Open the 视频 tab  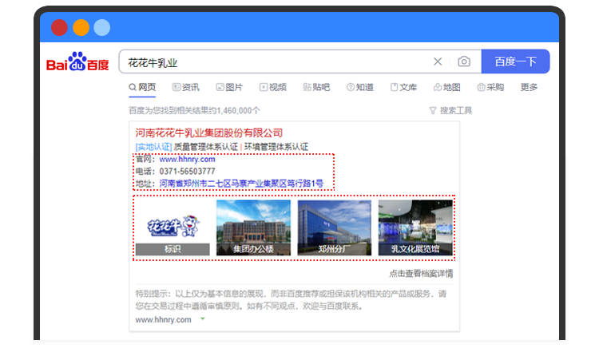273,88
